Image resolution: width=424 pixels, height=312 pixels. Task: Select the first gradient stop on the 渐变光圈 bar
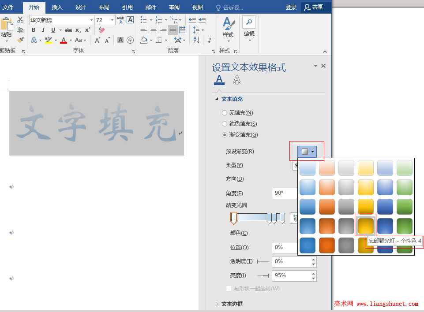(x=234, y=218)
